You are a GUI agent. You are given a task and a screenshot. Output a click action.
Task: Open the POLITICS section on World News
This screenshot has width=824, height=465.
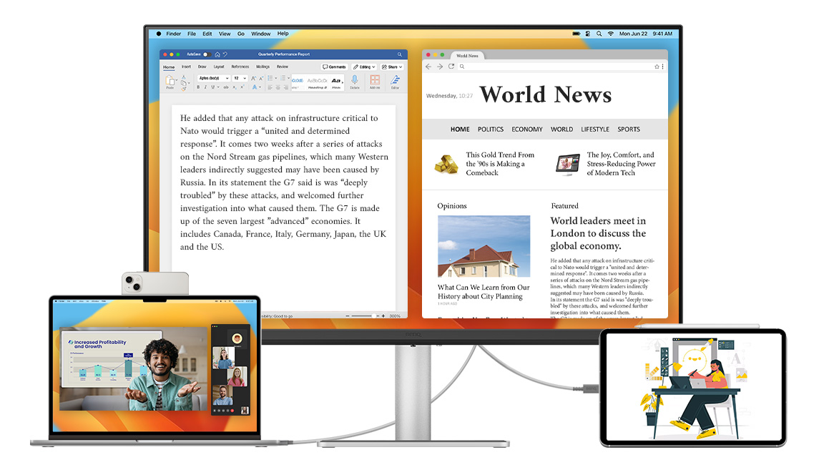[x=491, y=129]
